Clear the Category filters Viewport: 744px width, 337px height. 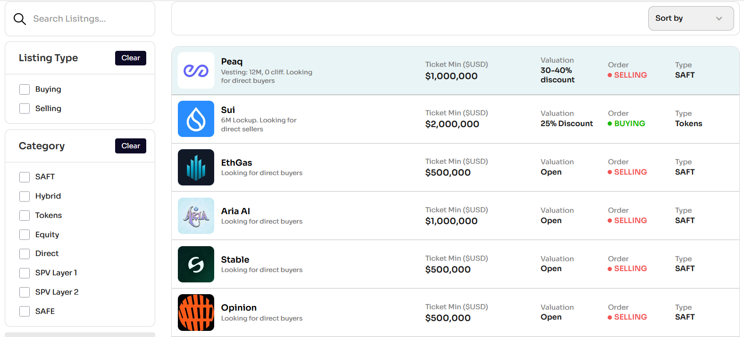[x=131, y=146]
